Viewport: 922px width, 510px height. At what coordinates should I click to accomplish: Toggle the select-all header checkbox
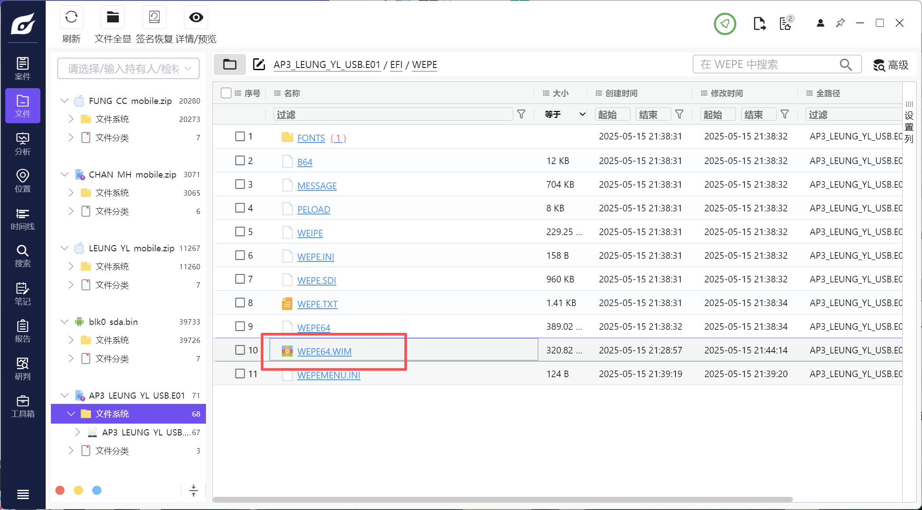point(226,93)
